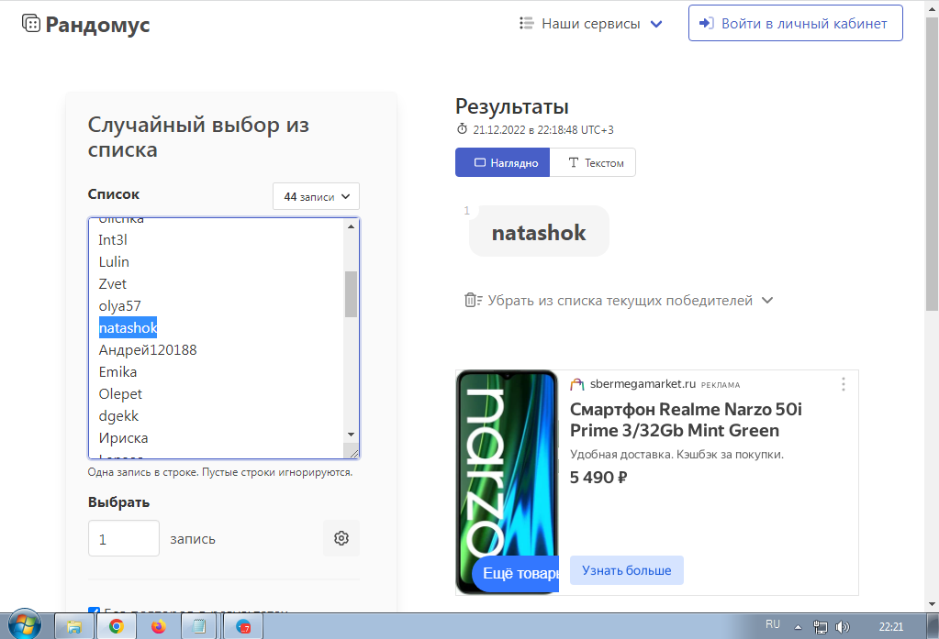Click the list textarea scroll up arrow
Image resolution: width=939 pixels, height=639 pixels.
pyautogui.click(x=351, y=226)
